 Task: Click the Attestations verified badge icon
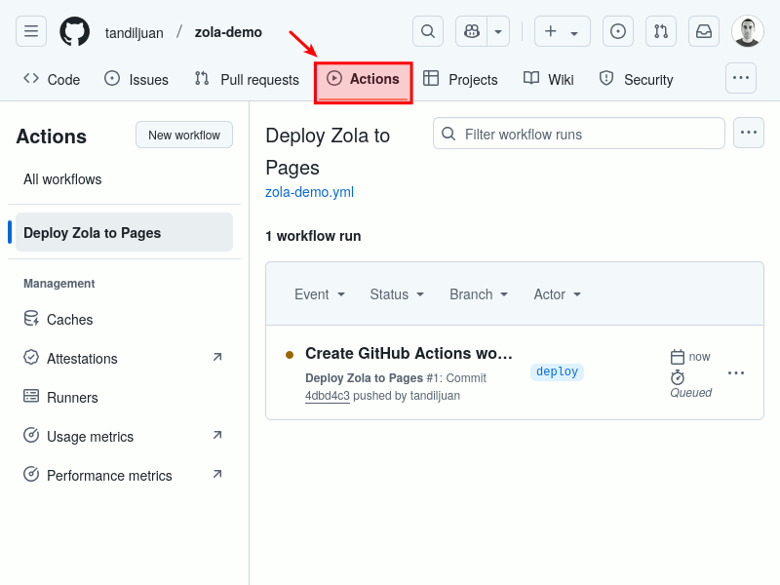[31, 357]
